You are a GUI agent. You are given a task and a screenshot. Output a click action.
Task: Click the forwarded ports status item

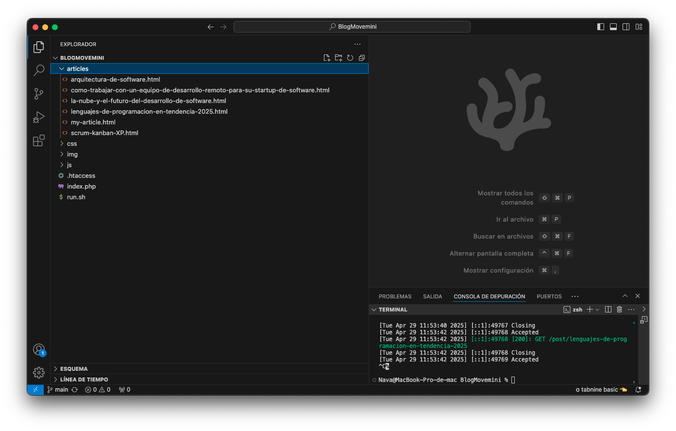coord(125,390)
